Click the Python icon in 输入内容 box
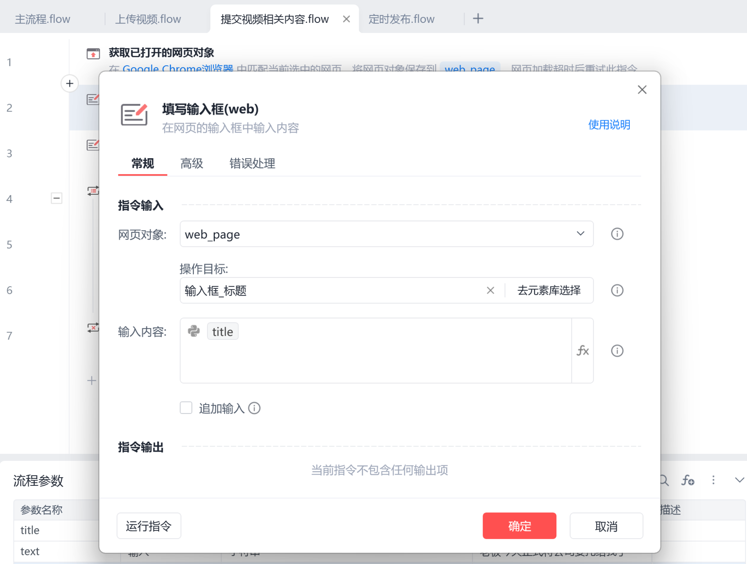The width and height of the screenshot is (747, 564). pyautogui.click(x=194, y=331)
